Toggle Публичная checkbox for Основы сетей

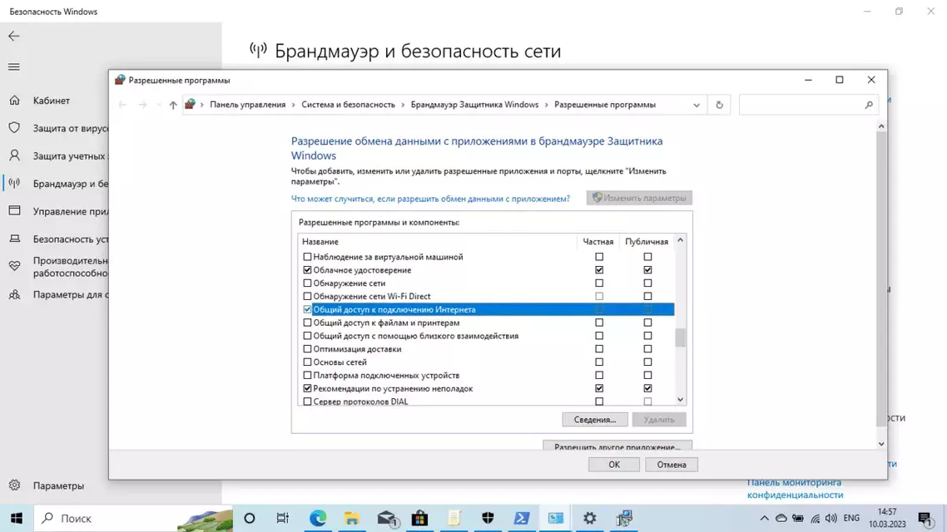(647, 362)
